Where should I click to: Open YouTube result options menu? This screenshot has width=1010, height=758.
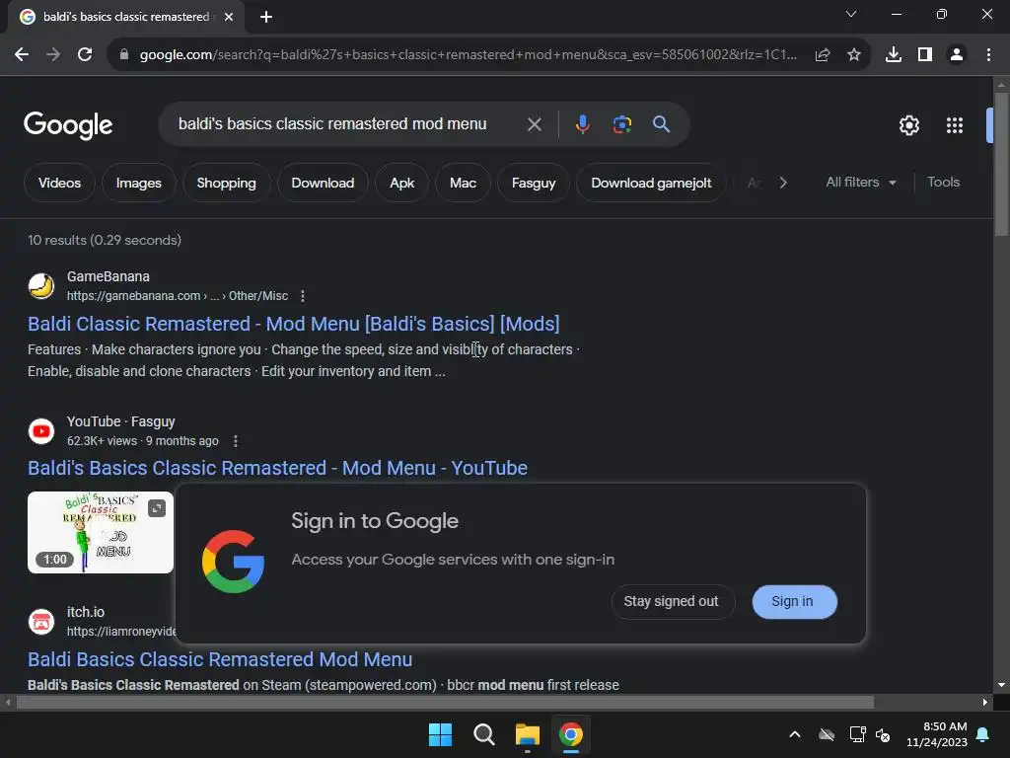coord(235,441)
